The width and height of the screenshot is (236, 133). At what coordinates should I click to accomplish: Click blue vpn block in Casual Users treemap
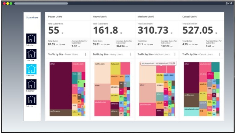(214, 82)
